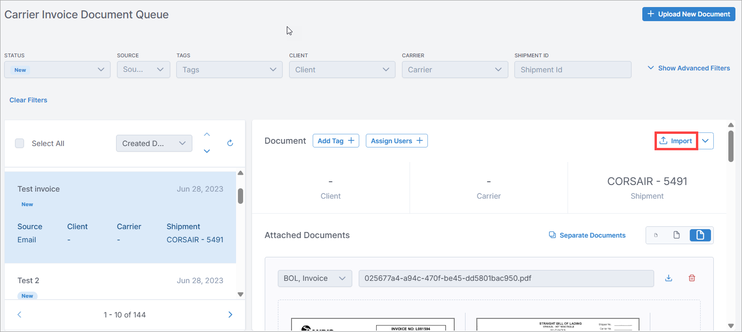The height and width of the screenshot is (332, 742).
Task: Click the document detail panel scrollbar
Action: pyautogui.click(x=731, y=146)
